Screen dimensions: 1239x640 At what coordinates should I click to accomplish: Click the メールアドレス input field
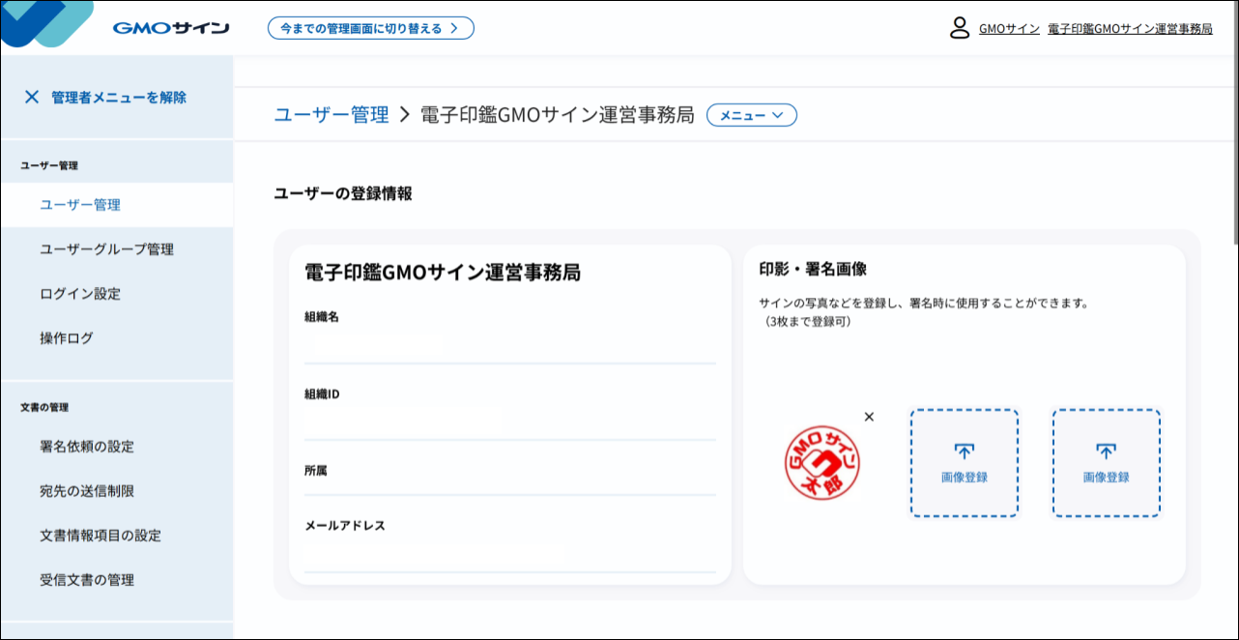point(509,556)
